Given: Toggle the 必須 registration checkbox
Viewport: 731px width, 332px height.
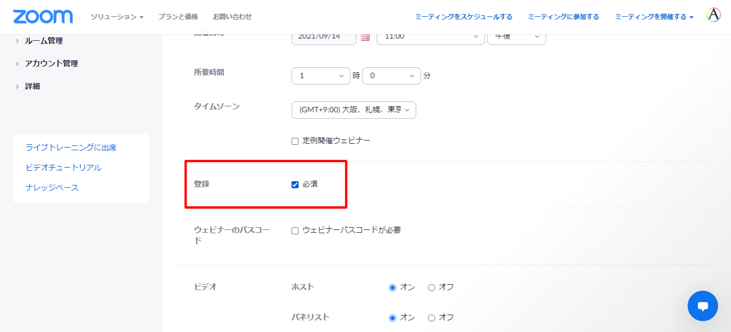Looking at the screenshot, I should [295, 184].
